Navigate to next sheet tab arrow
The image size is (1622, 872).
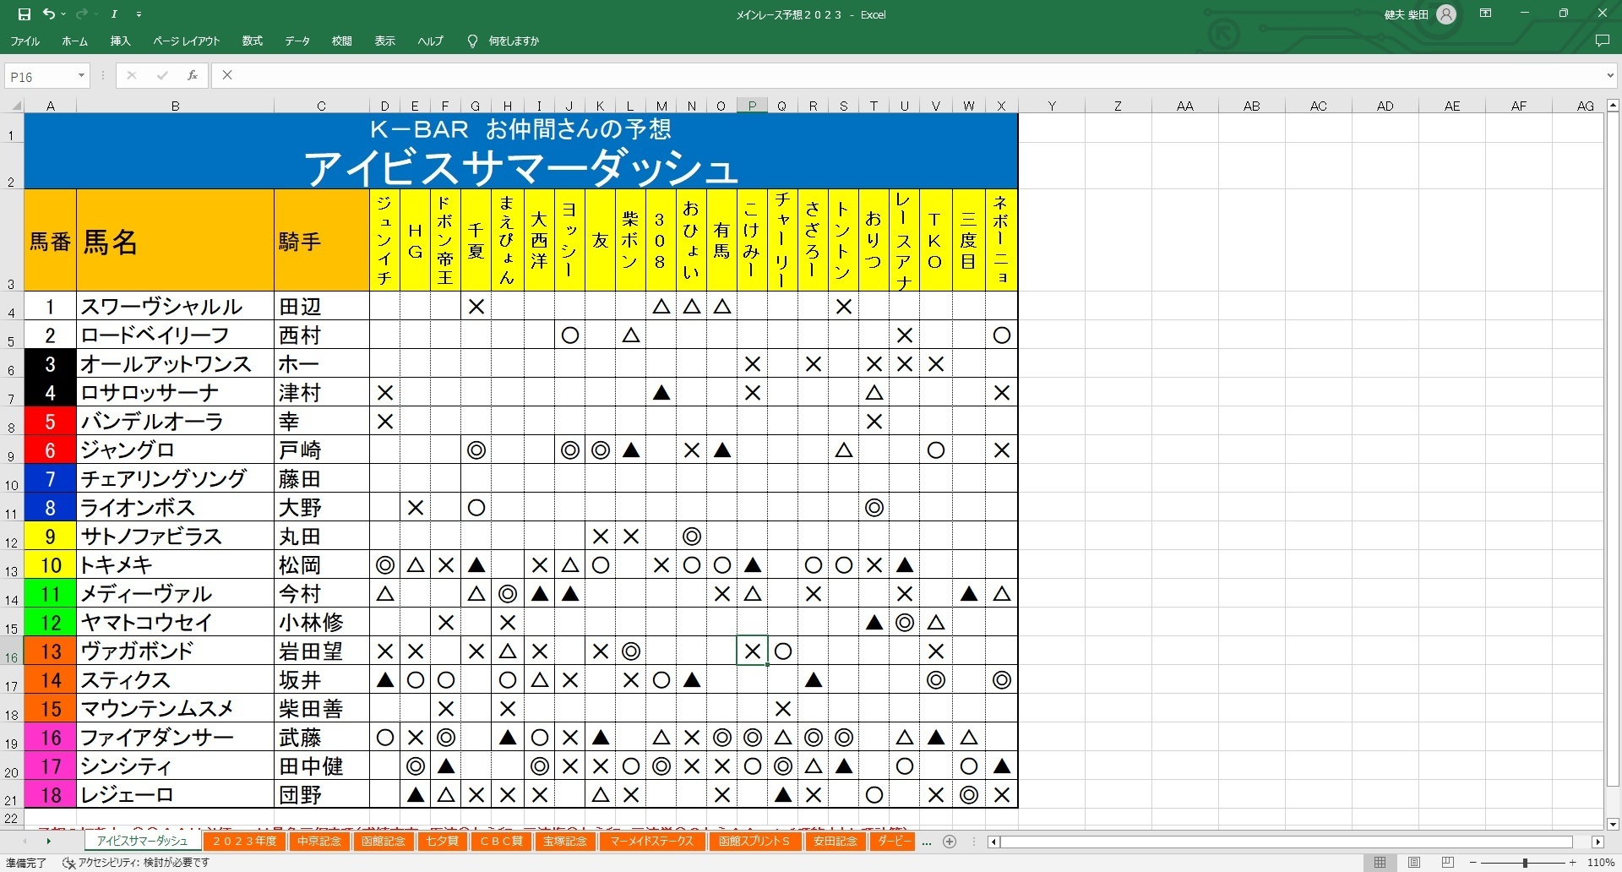tap(49, 842)
